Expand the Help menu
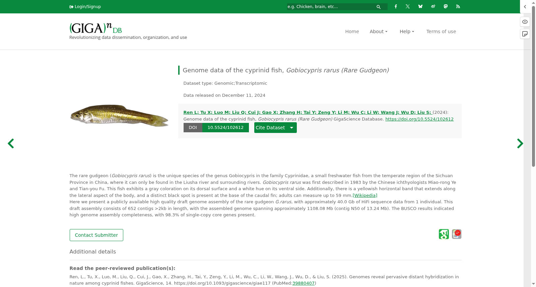This screenshot has width=536, height=287. point(407,31)
